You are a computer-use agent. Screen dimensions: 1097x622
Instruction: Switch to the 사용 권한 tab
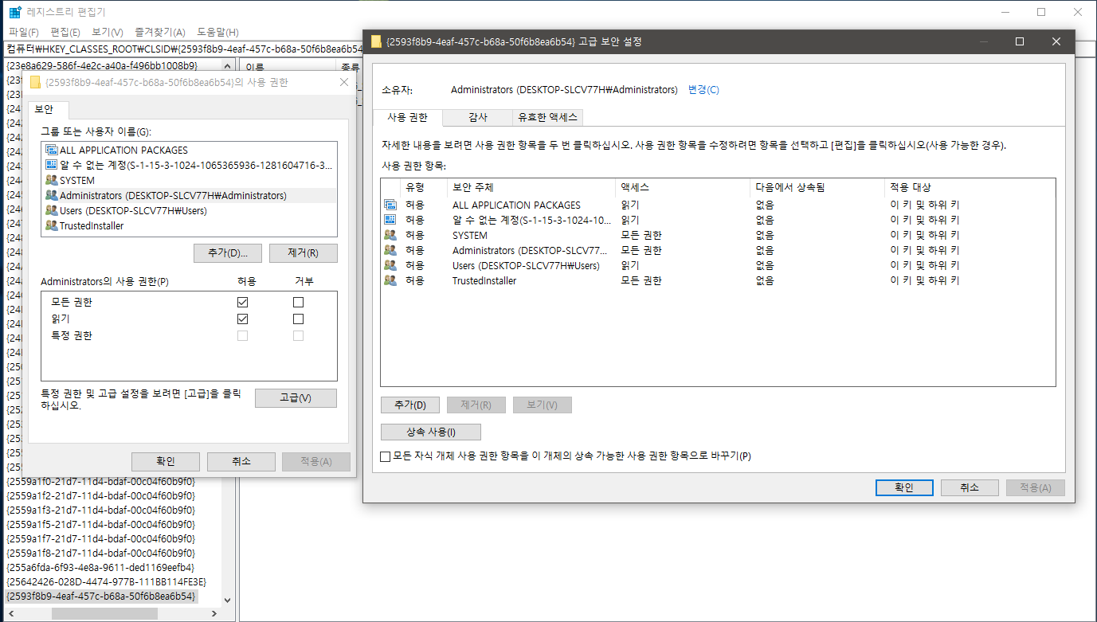[x=407, y=117]
